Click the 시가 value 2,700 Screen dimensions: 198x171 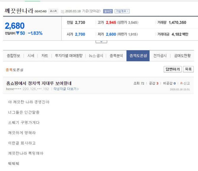click(x=80, y=34)
